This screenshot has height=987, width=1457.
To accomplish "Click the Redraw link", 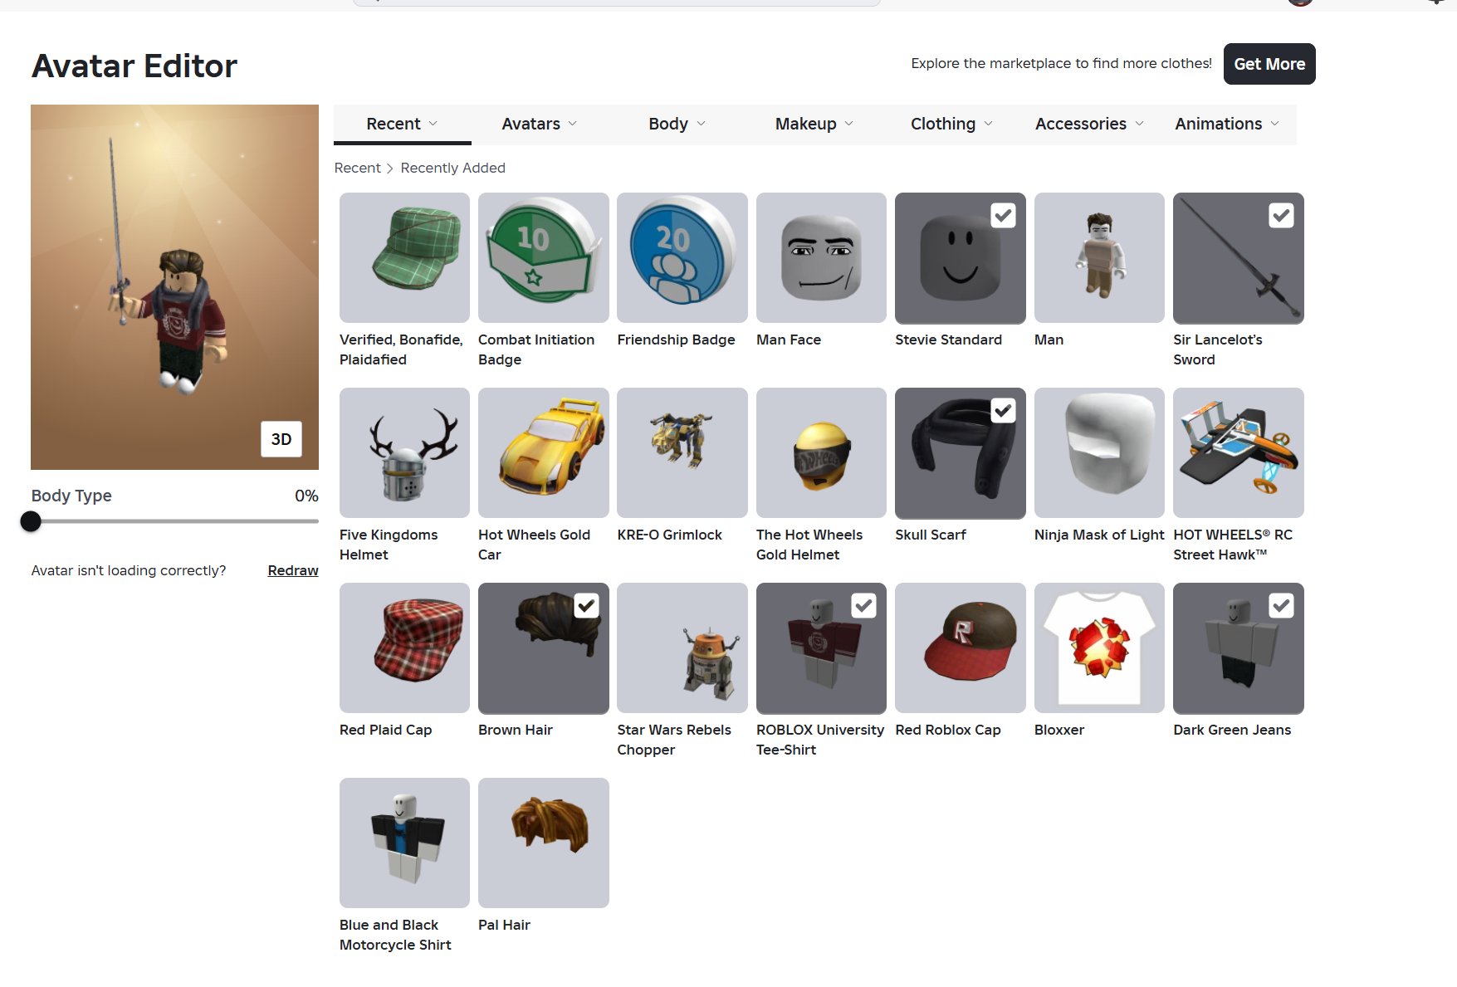I will 293,570.
